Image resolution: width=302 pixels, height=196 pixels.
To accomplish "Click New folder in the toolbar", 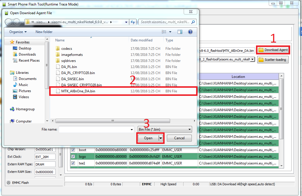I will pyautogui.click(x=44, y=32).
